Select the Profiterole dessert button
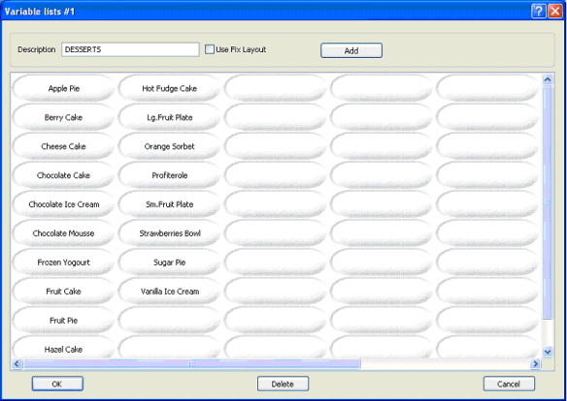 pos(169,175)
